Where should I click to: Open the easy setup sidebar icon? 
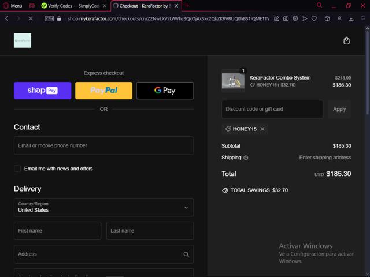coord(363,18)
